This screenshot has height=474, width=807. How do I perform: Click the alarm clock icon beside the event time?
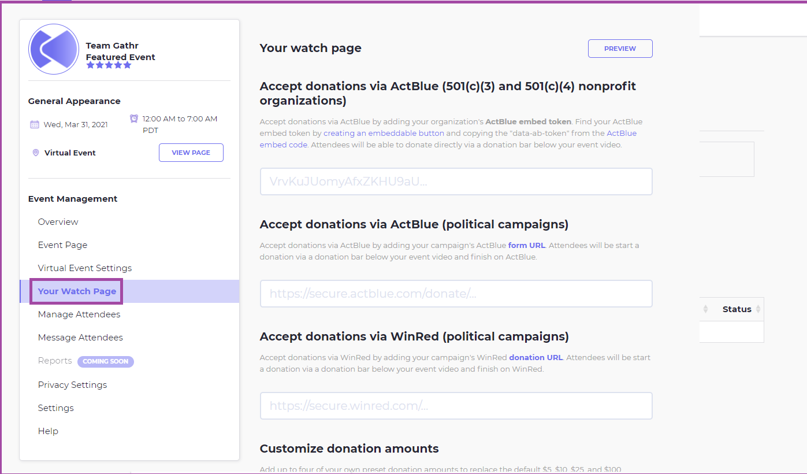134,118
